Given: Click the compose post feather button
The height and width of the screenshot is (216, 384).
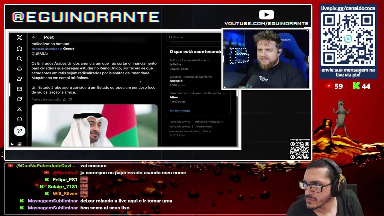Looking at the screenshot, I should click(x=19, y=131).
